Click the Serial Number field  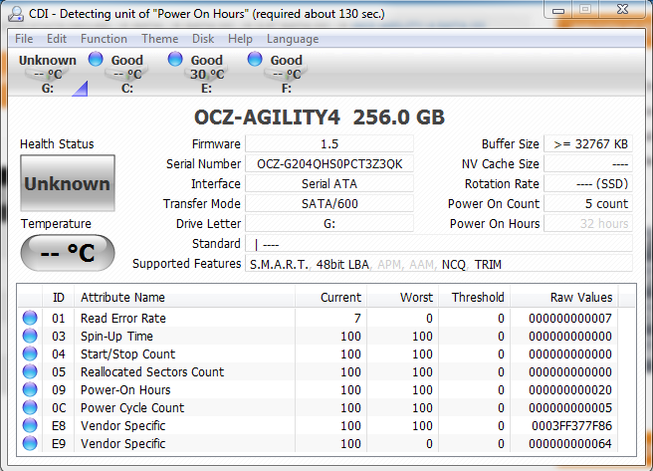(328, 164)
